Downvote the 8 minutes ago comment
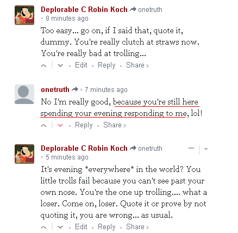 (x=60, y=65)
